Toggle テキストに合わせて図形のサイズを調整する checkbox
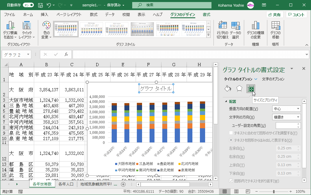 click(x=231, y=133)
